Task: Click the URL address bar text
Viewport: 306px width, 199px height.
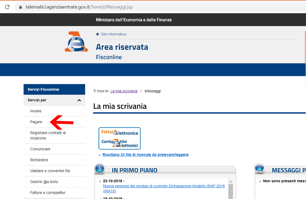Action: point(79,7)
